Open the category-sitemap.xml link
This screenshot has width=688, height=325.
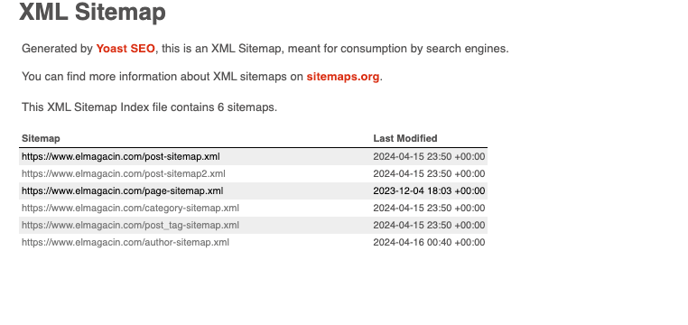(x=130, y=208)
